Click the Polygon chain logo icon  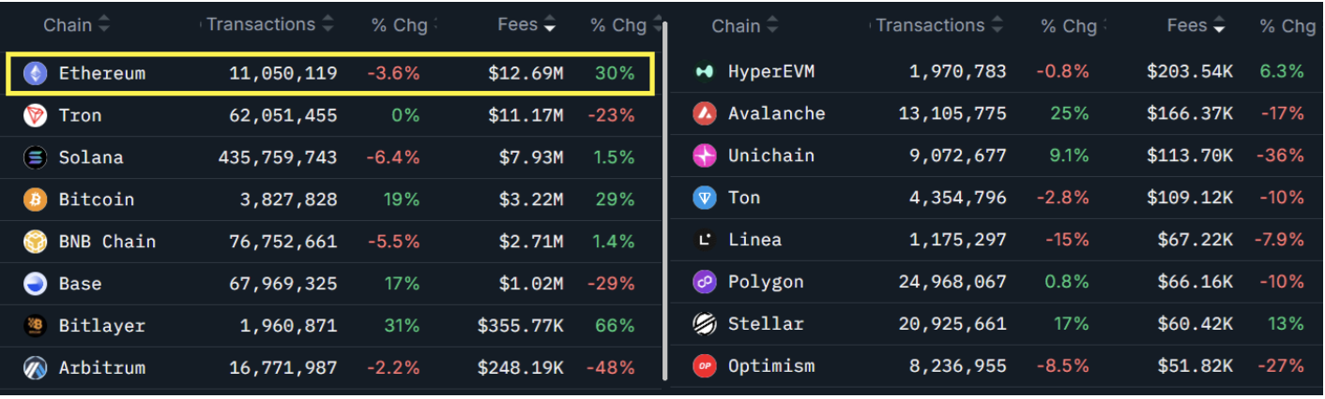pyautogui.click(x=705, y=282)
